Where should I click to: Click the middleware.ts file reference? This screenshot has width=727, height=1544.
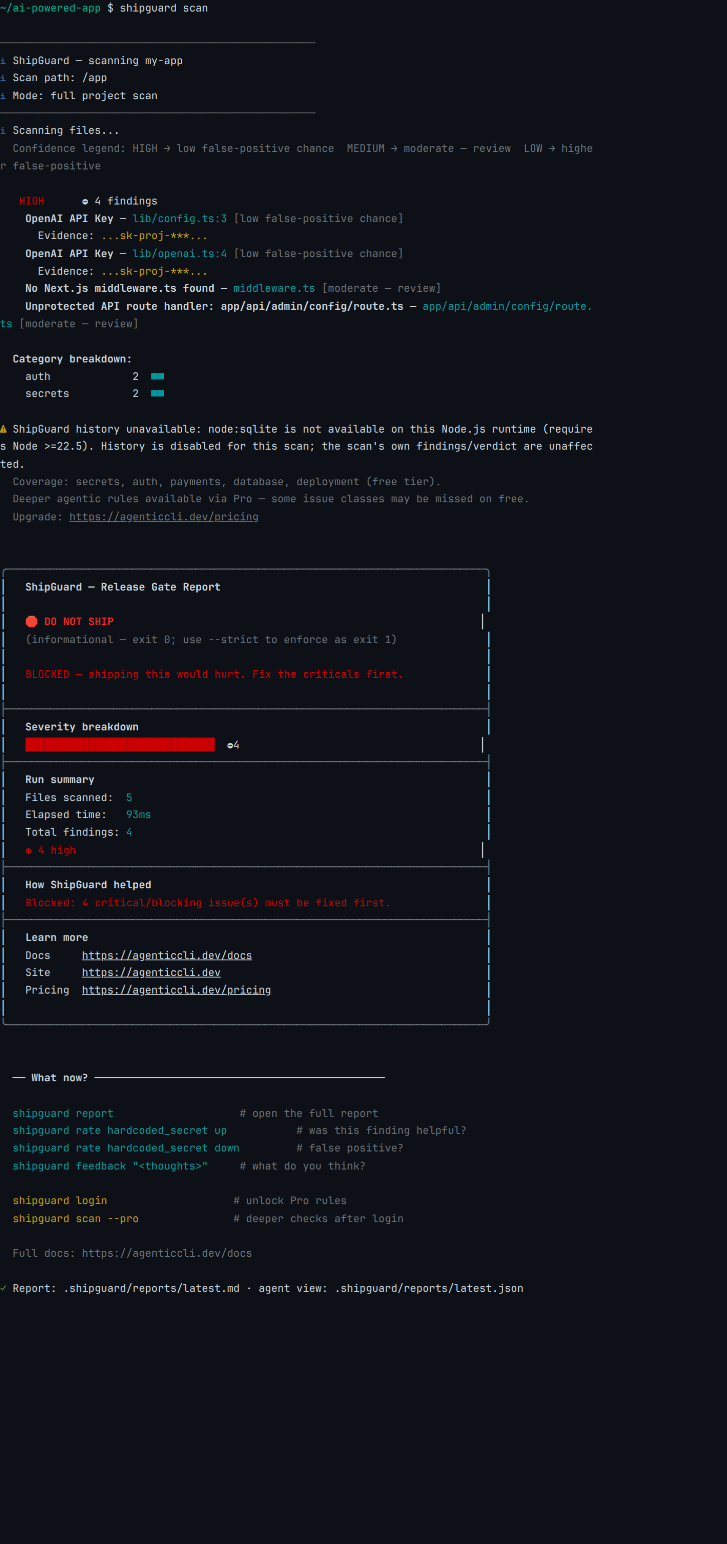(x=274, y=288)
